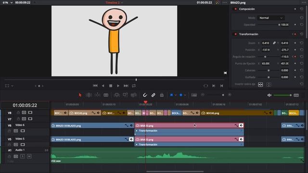308x173 pixels.
Task: Open the Flag color dropdown arrow
Action: 175,95
